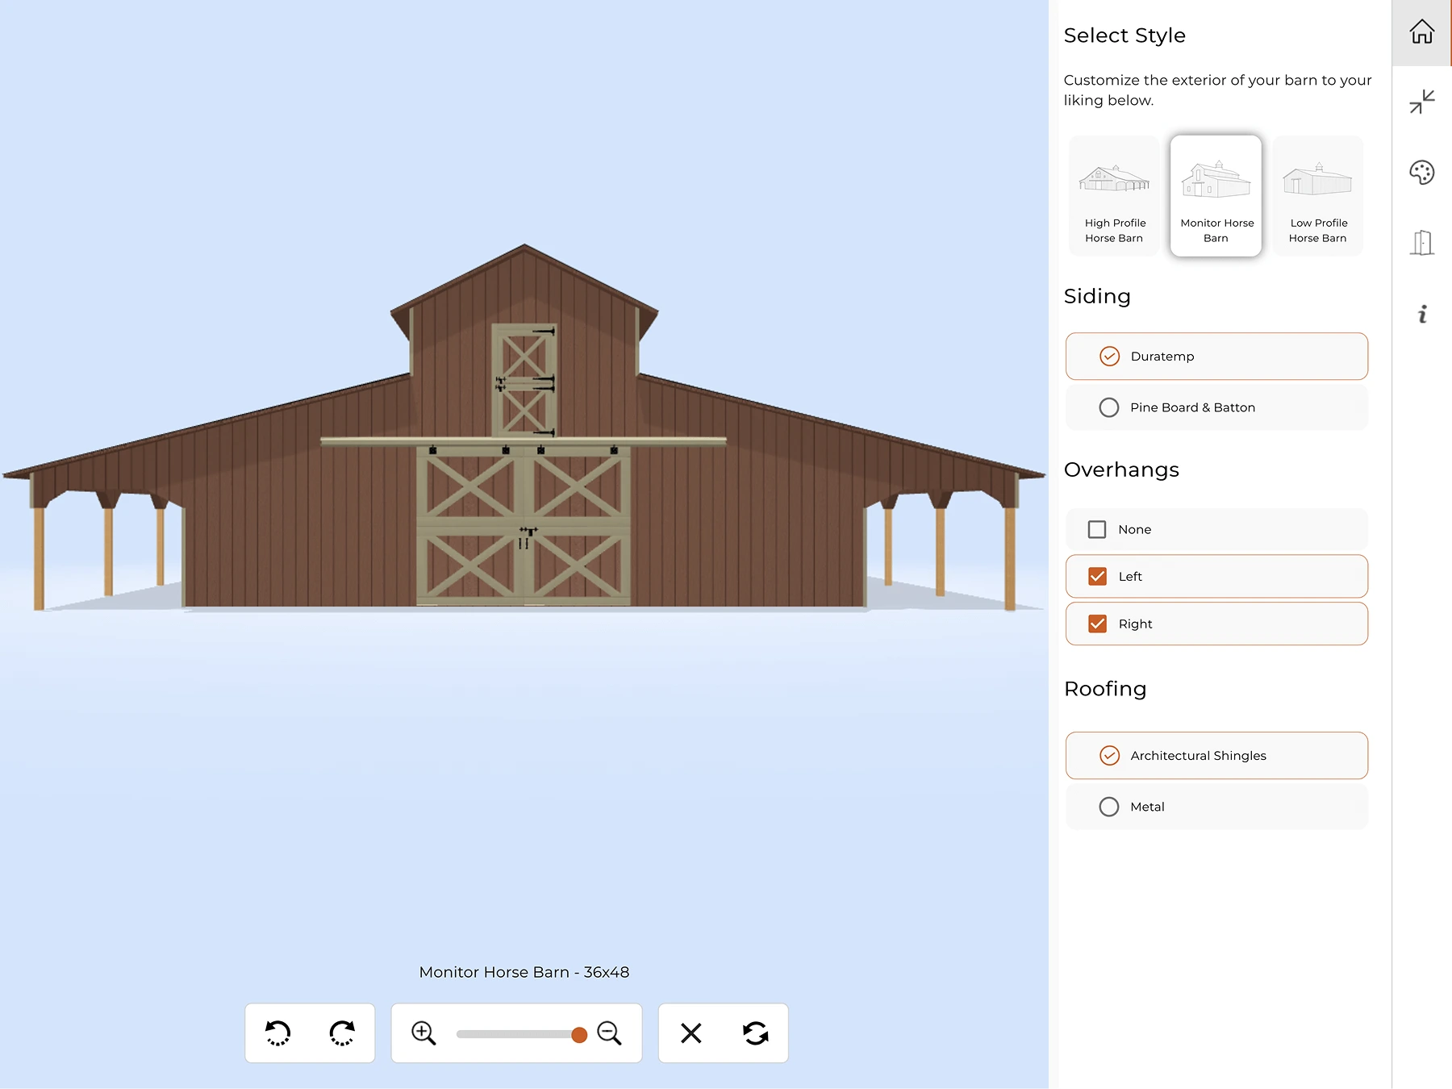Screen dimensions: 1452x1089
Task: Uncheck the Right overhang checkbox
Action: 1097,624
